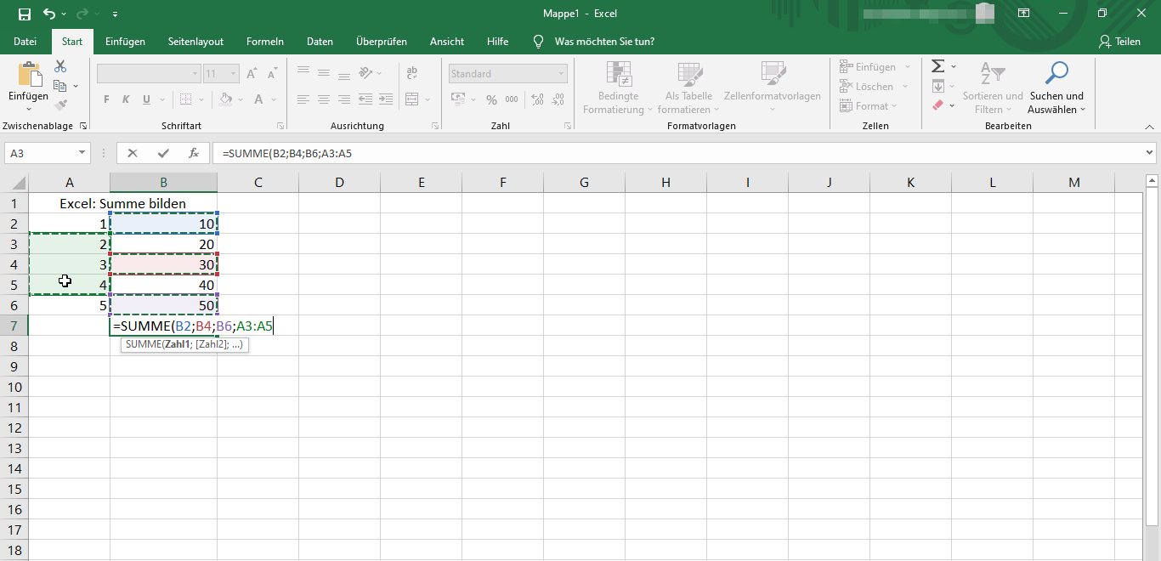This screenshot has height=561, width=1161.
Task: Switch to the Daten tab
Action: (x=320, y=42)
